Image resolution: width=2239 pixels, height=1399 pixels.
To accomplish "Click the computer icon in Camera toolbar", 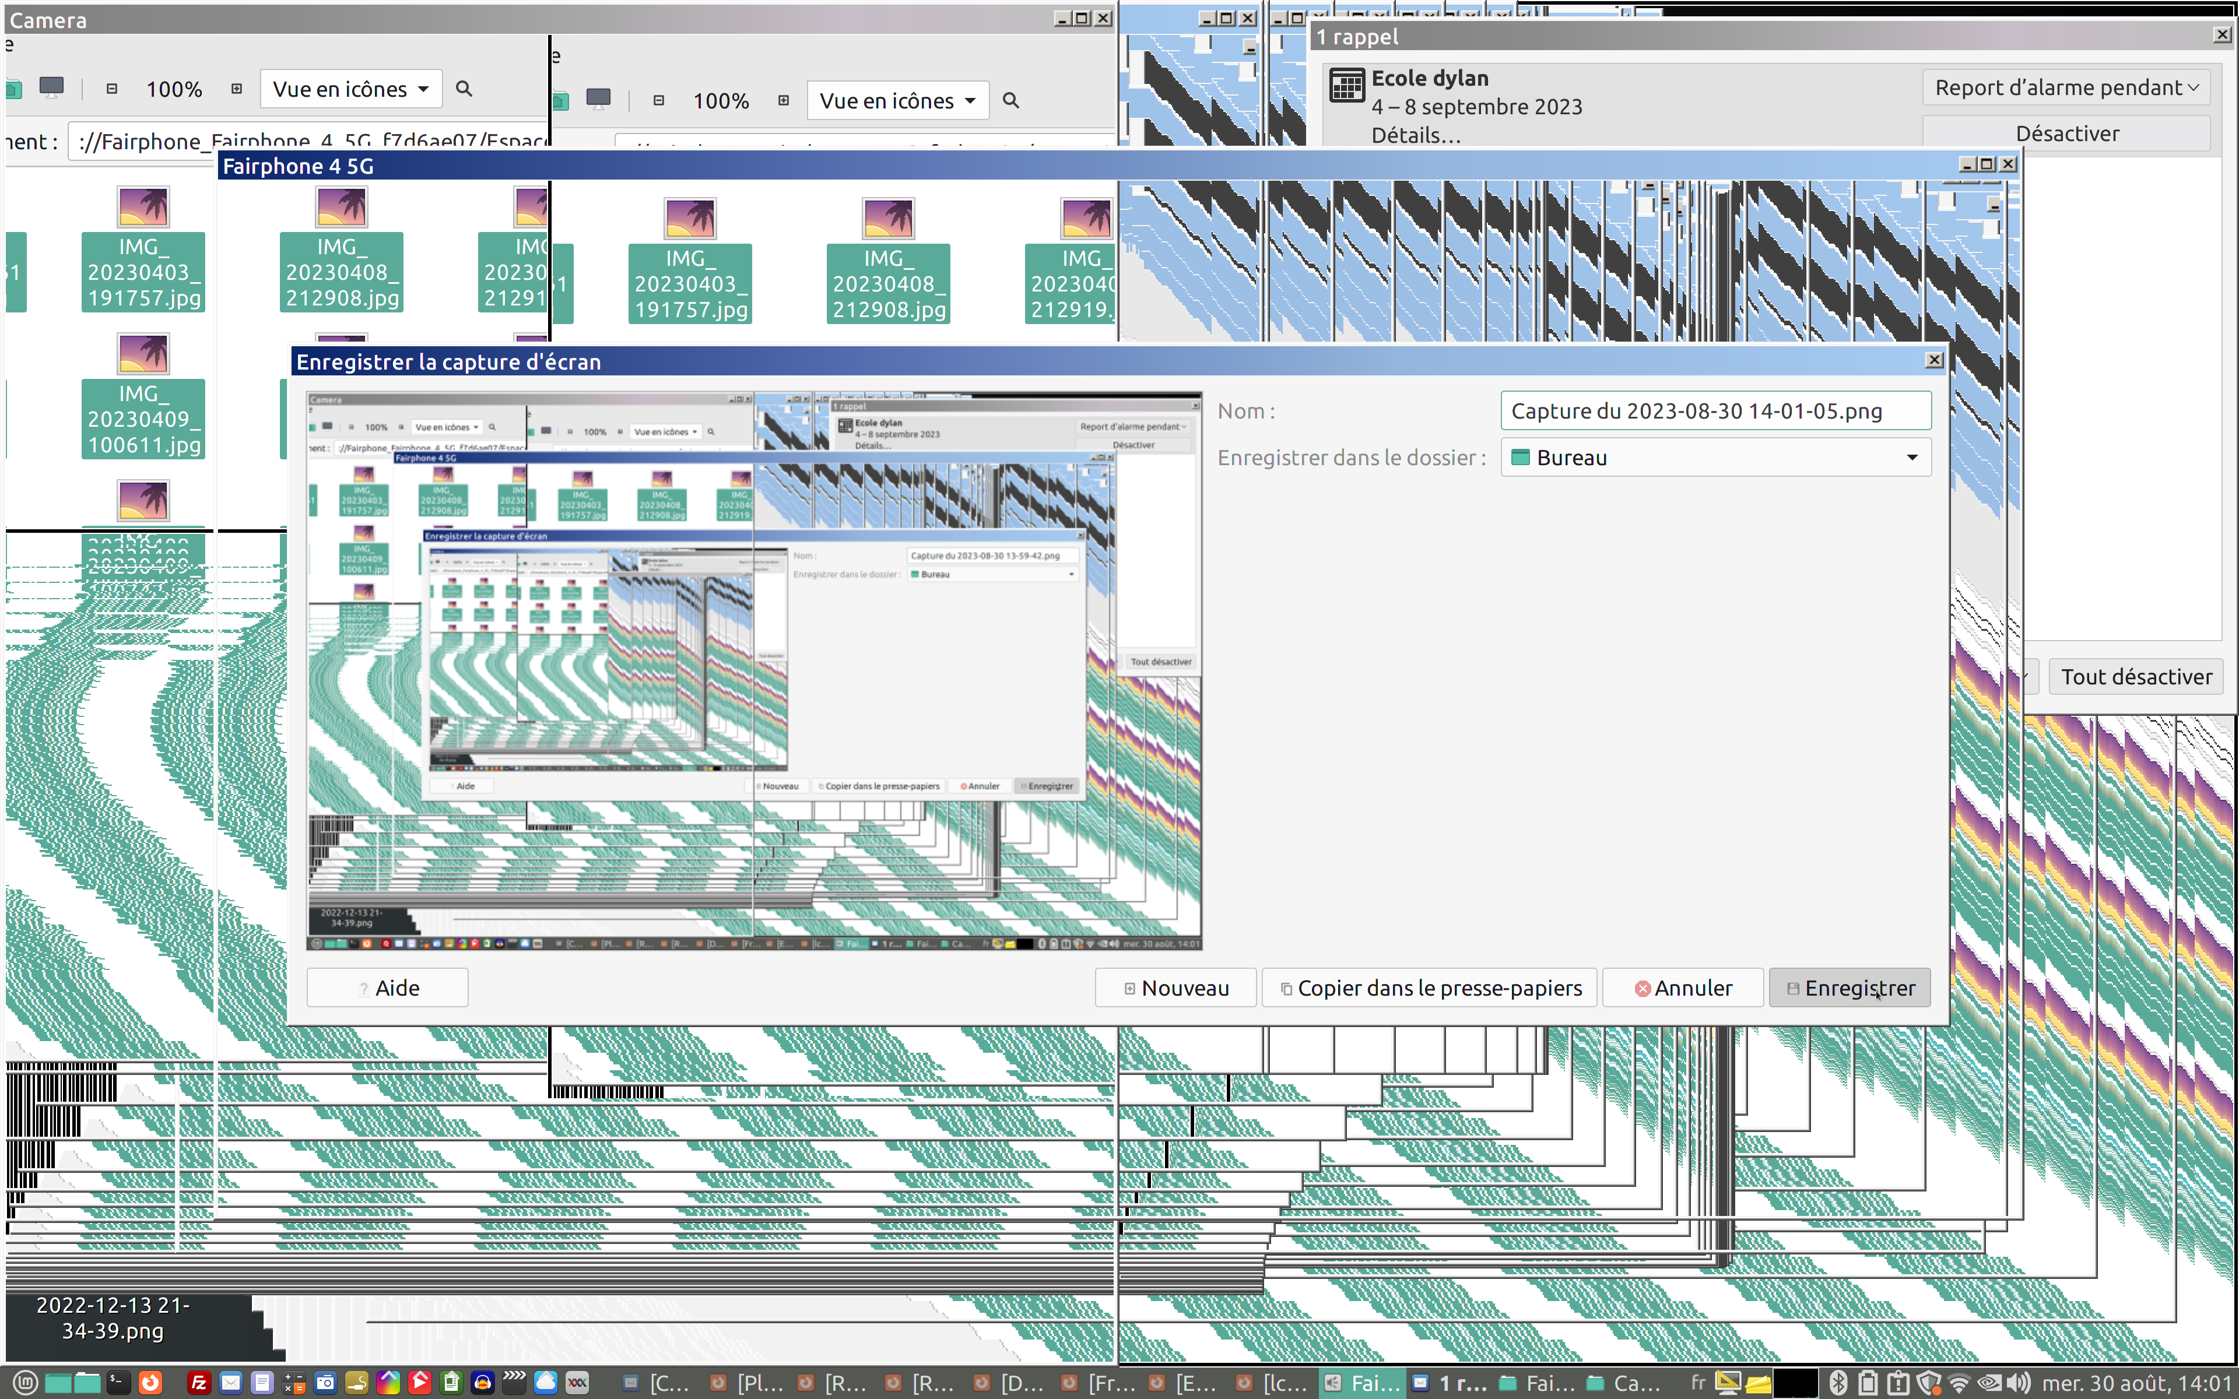I will (x=52, y=88).
